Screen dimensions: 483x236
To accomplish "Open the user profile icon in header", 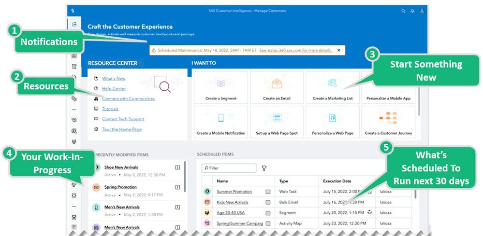I will pos(422,11).
